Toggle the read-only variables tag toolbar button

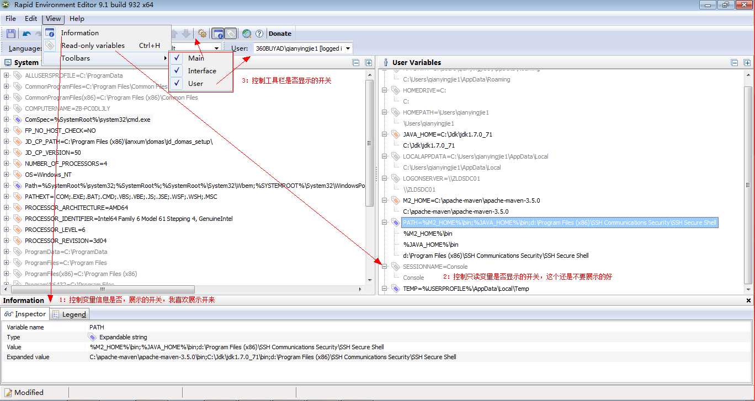[x=231, y=34]
